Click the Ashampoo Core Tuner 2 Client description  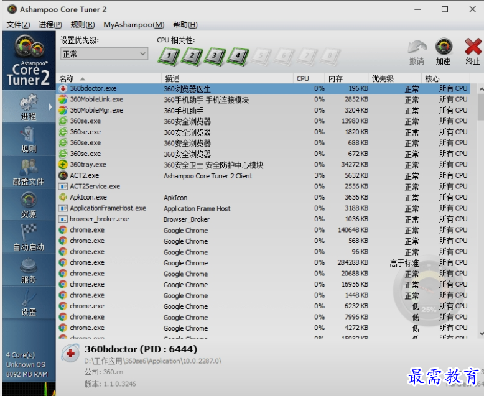click(x=208, y=176)
